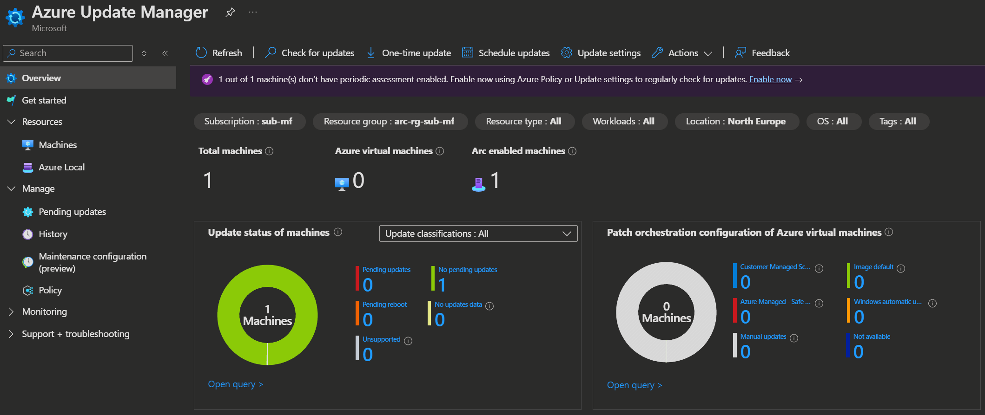Click No updates data count
This screenshot has height=415, width=985.
tap(440, 319)
